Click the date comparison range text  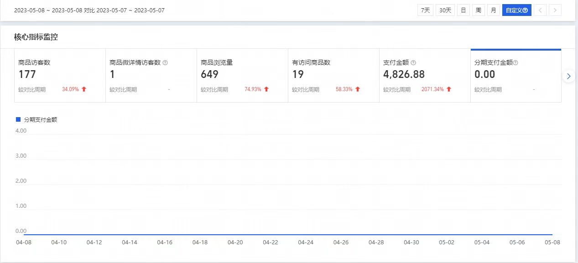pos(89,10)
